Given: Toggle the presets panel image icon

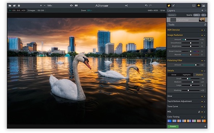Looking at the screenshot, I should click(x=203, y=5).
